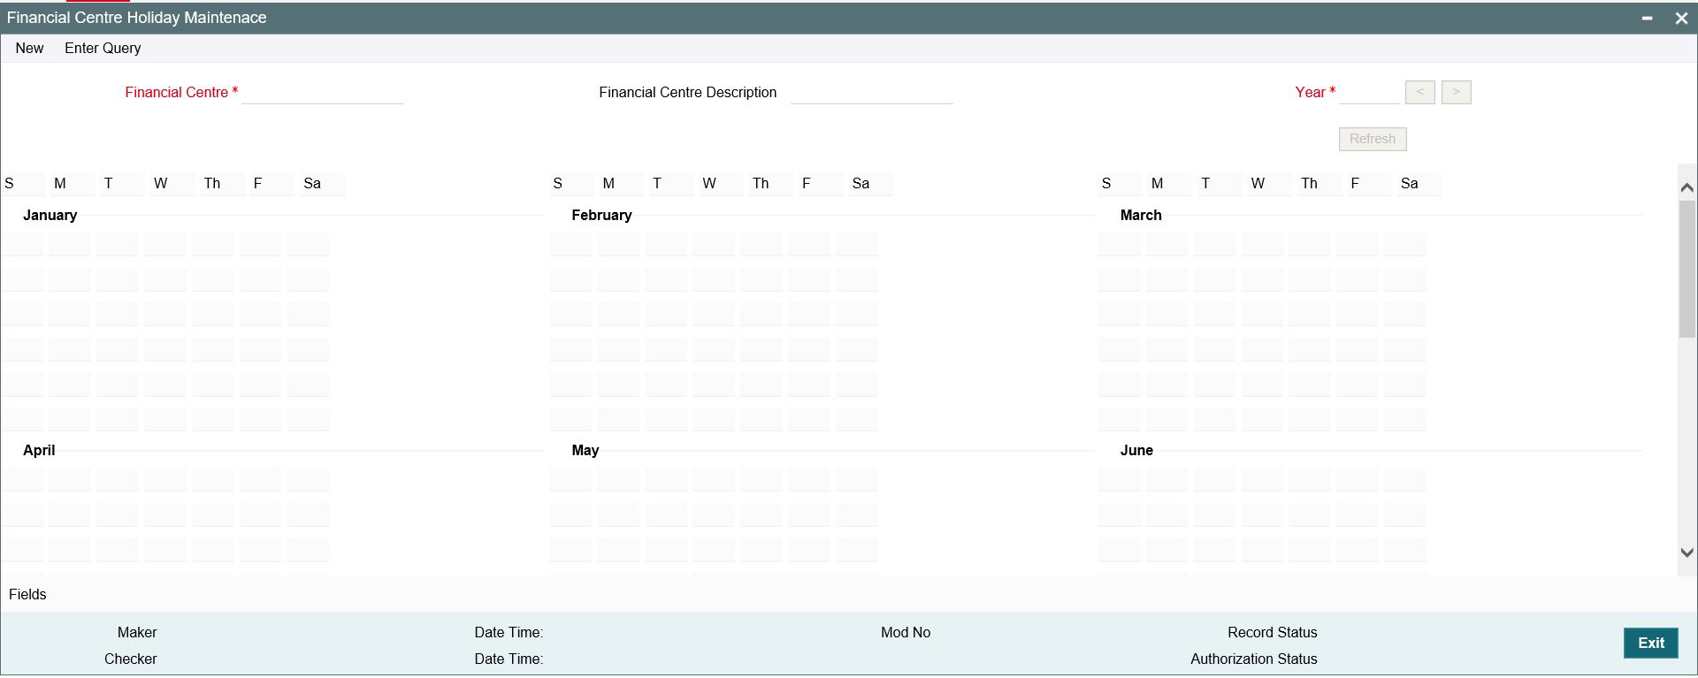
Task: Click the first day cell under June
Action: [x=1119, y=480]
